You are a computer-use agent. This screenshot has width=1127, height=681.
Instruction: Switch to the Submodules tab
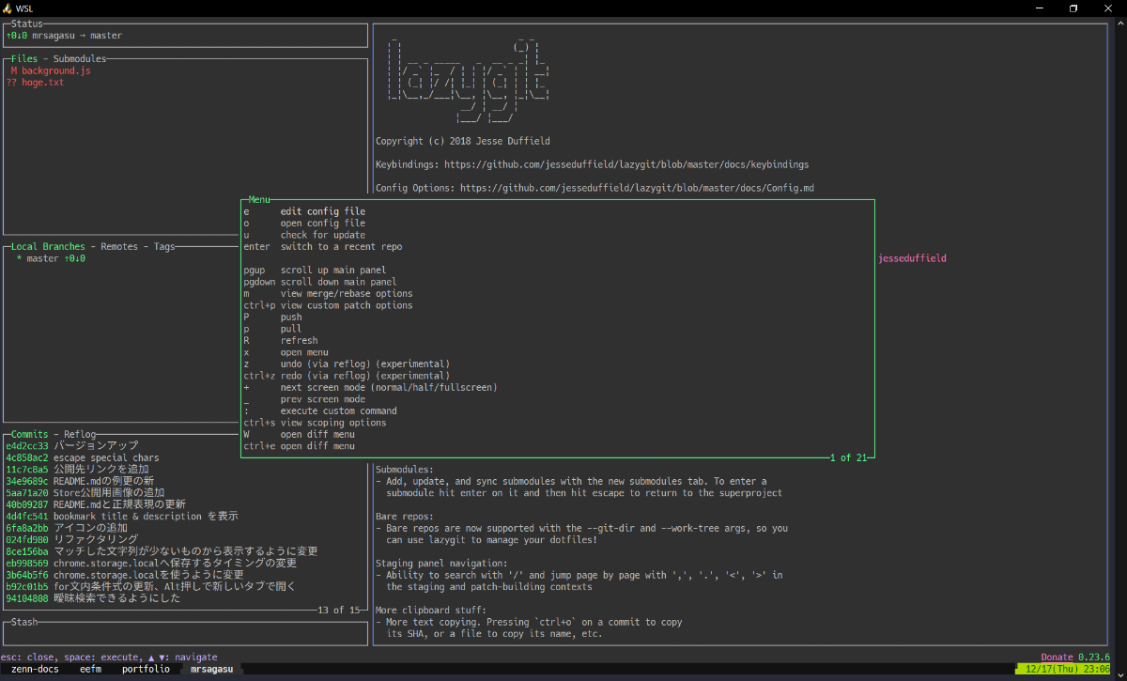(x=80, y=58)
